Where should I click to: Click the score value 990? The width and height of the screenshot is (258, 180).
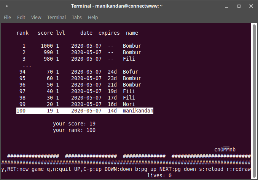48,52
